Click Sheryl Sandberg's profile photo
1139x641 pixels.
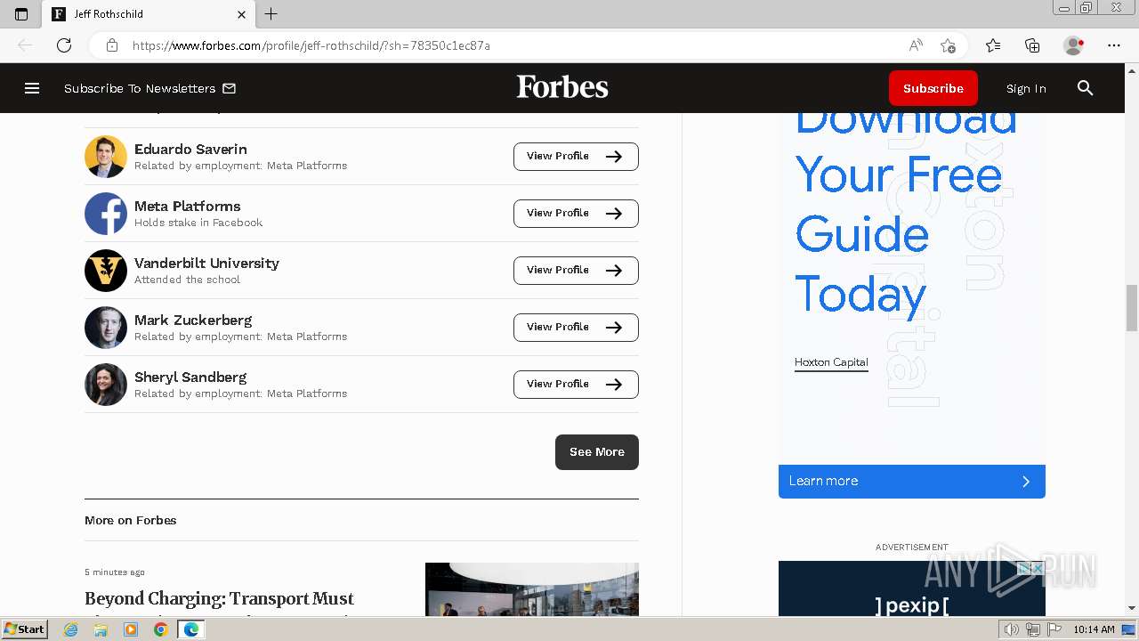tap(106, 385)
